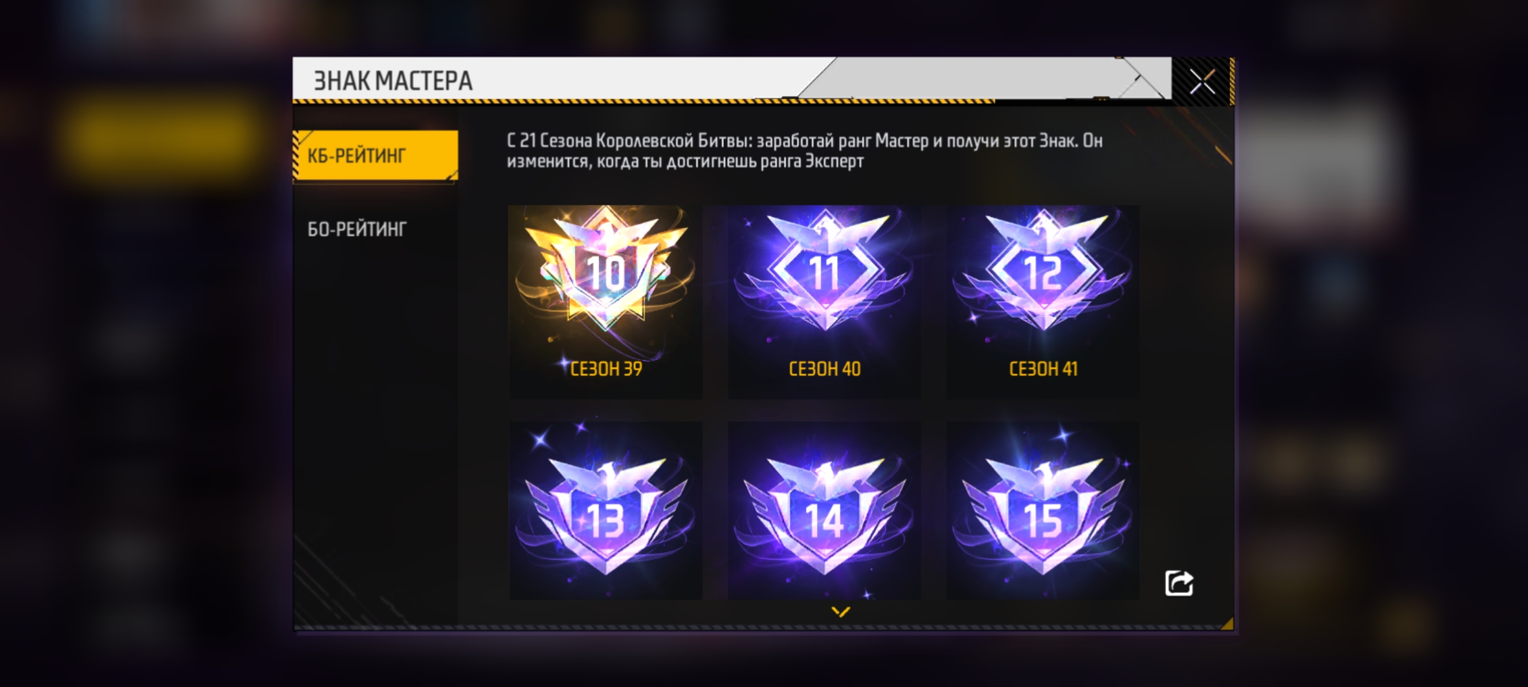Tap the eagle crest atop badge 14
The width and height of the screenshot is (1528, 687).
pos(824,474)
